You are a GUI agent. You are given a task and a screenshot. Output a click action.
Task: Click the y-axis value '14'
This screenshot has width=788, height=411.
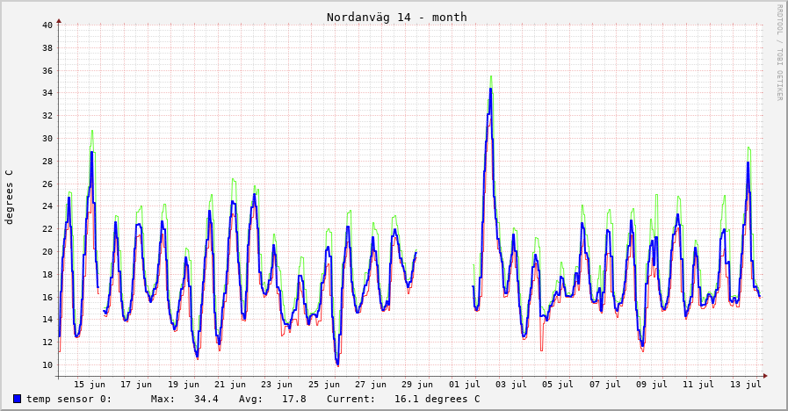(47, 320)
